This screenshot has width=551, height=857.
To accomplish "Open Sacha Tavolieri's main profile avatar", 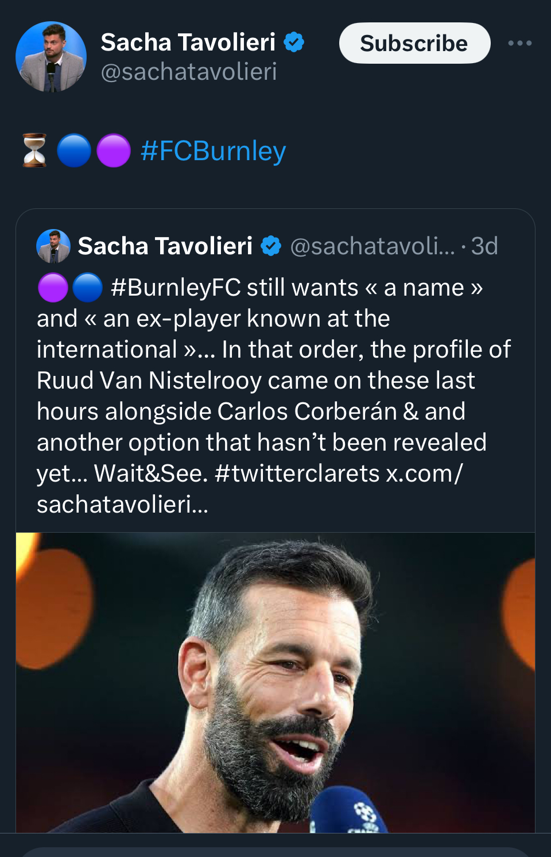I will [51, 57].
